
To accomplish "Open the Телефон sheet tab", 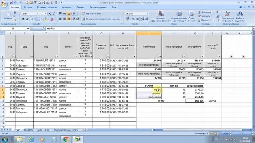I will point(28,130).
